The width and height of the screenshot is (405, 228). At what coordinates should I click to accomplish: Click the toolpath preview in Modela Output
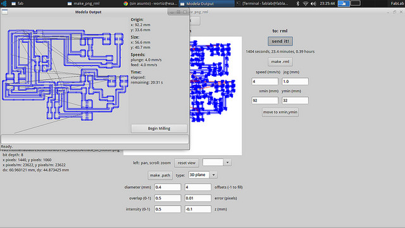[65, 75]
